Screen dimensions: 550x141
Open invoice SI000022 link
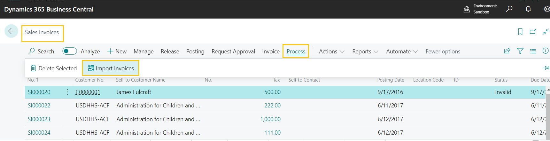(x=39, y=106)
